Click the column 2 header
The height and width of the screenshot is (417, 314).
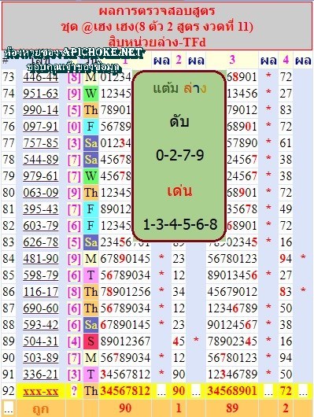(179, 60)
